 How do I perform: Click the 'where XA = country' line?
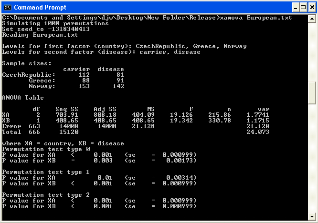coord(63,143)
